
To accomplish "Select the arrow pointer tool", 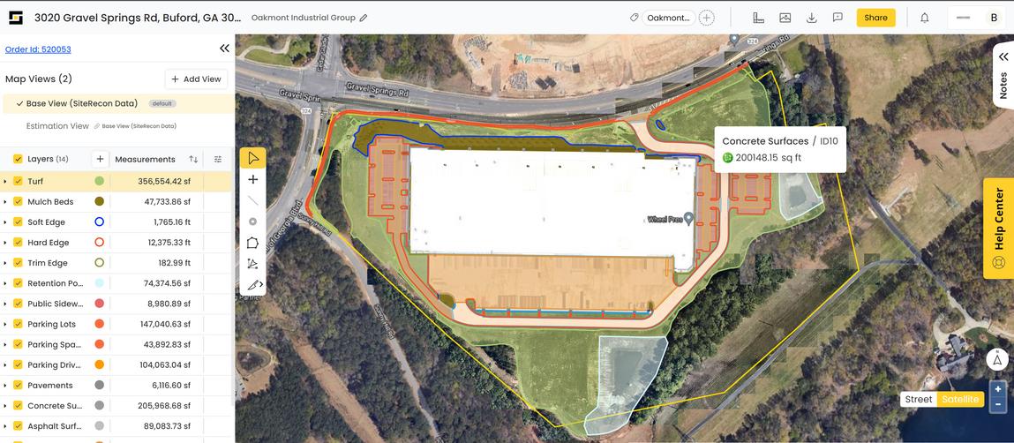I will 253,159.
